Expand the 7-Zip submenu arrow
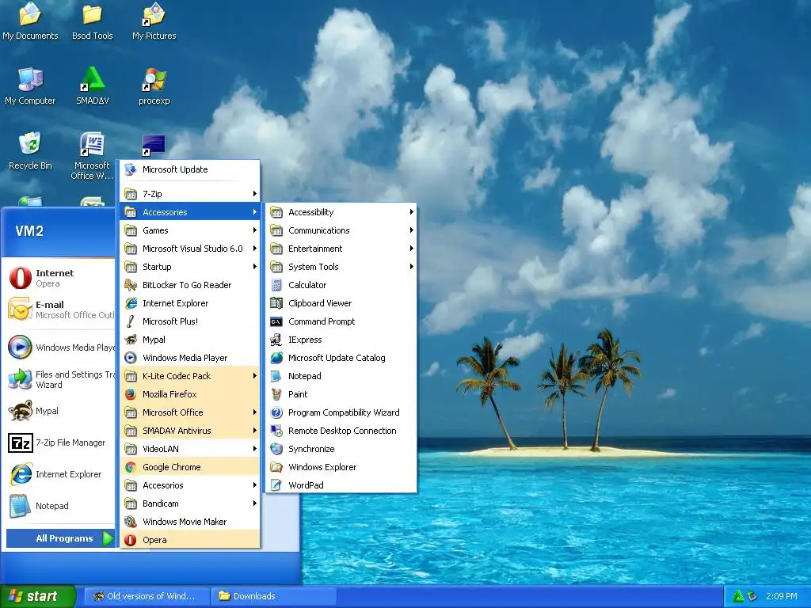811x608 pixels. (x=254, y=194)
